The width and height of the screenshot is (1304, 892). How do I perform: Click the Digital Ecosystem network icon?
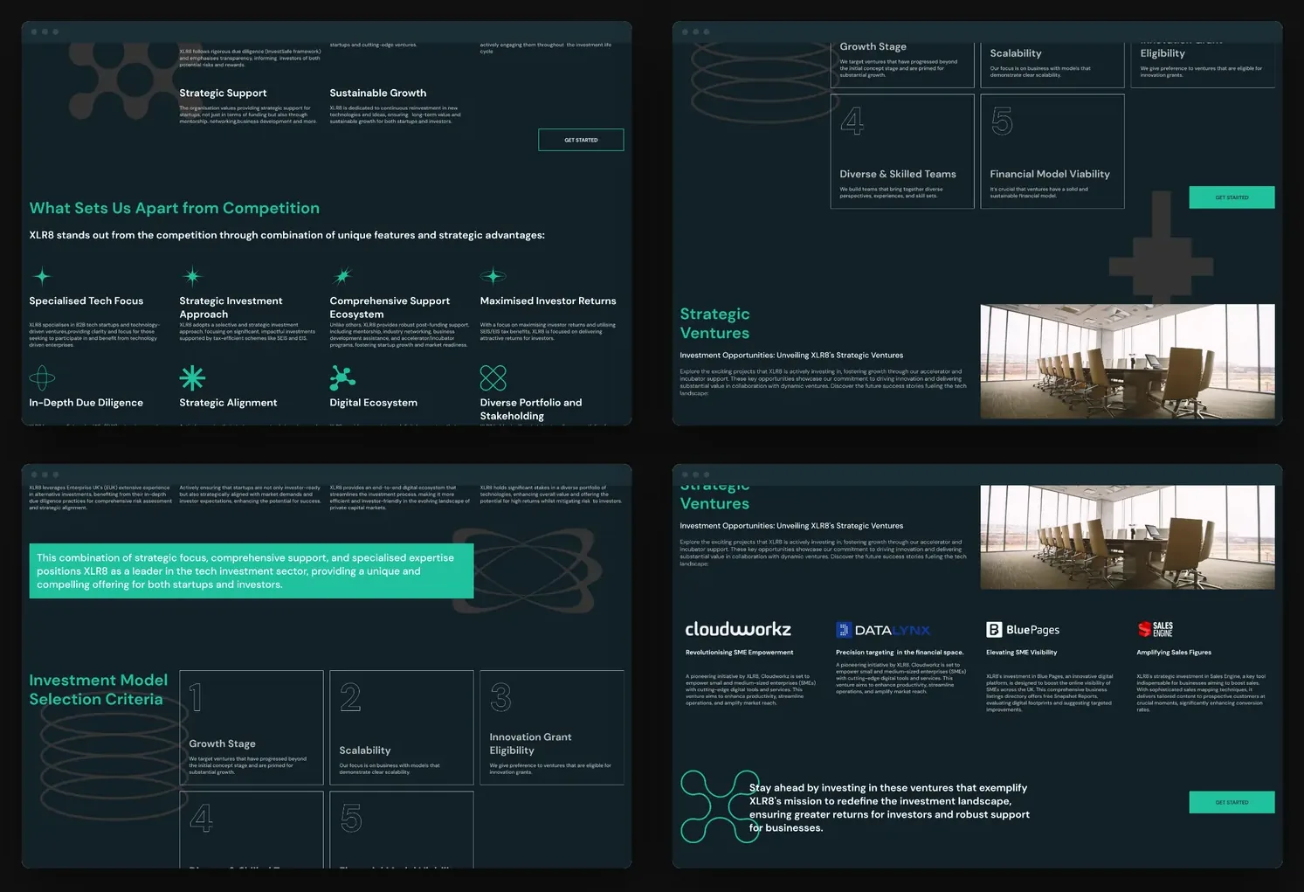point(342,378)
